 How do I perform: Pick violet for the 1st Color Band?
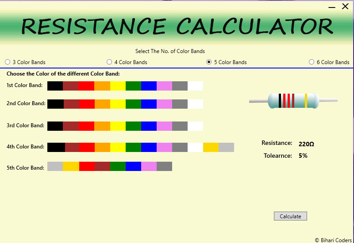click(164, 86)
